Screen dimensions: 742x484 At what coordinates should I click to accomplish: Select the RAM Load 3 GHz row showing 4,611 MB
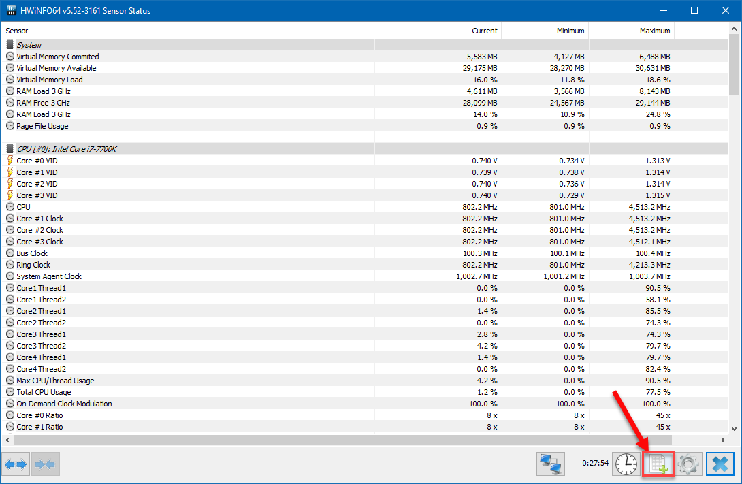[365, 91]
